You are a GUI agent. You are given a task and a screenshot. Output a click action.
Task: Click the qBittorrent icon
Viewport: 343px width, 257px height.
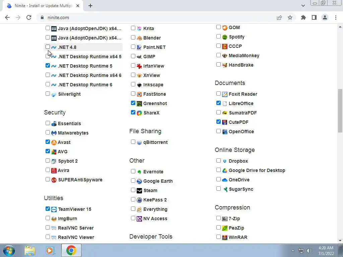(139, 143)
